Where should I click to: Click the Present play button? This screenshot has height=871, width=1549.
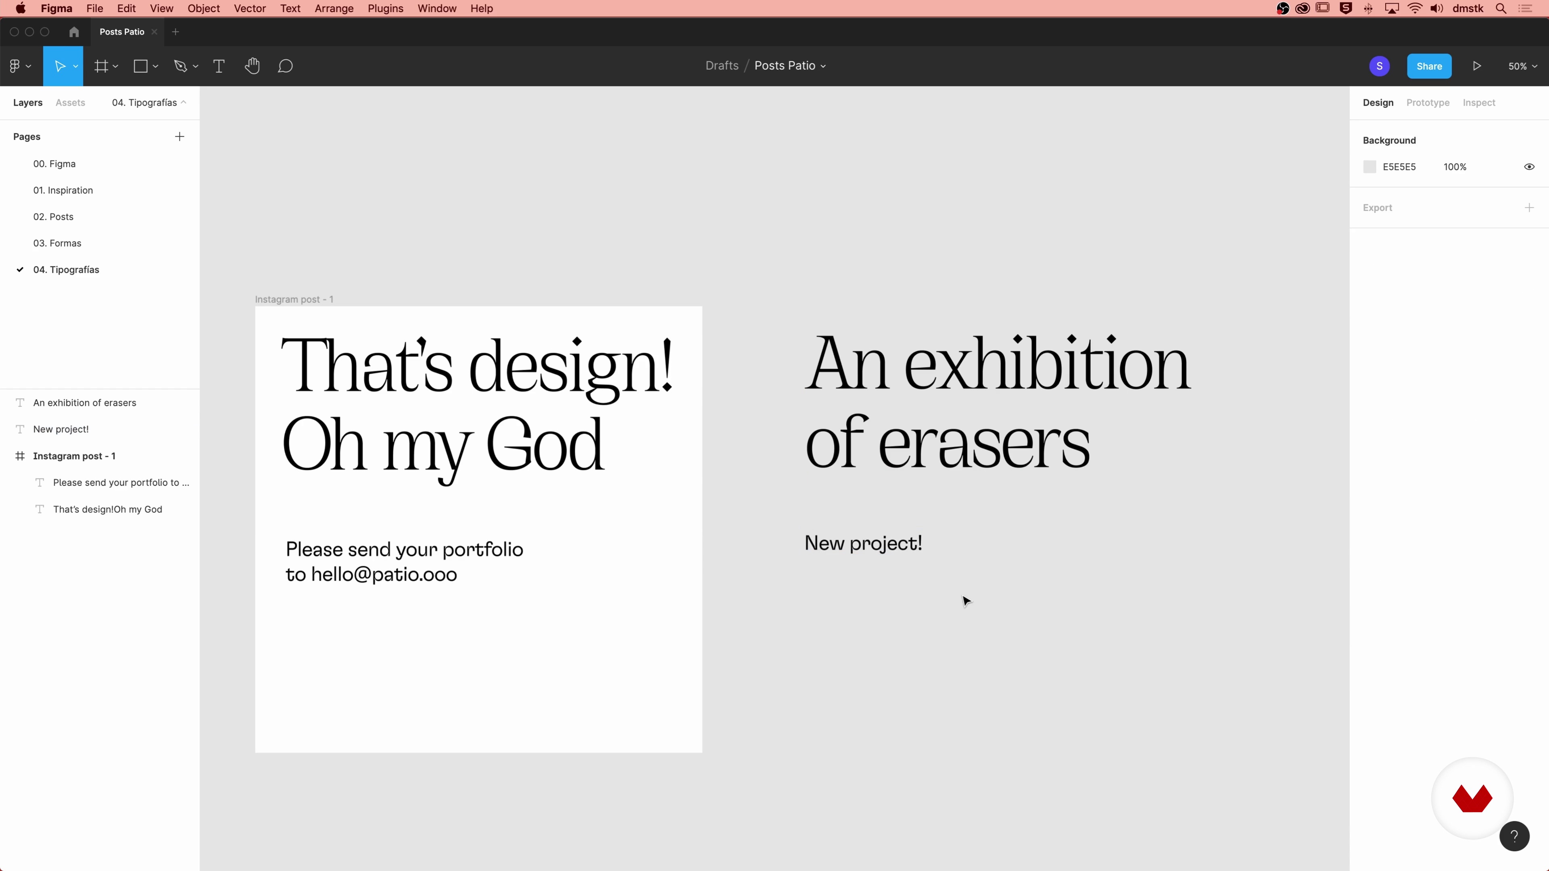(x=1477, y=66)
